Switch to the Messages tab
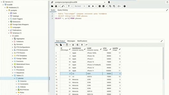169x95 pixels. pyautogui.click(x=71, y=41)
